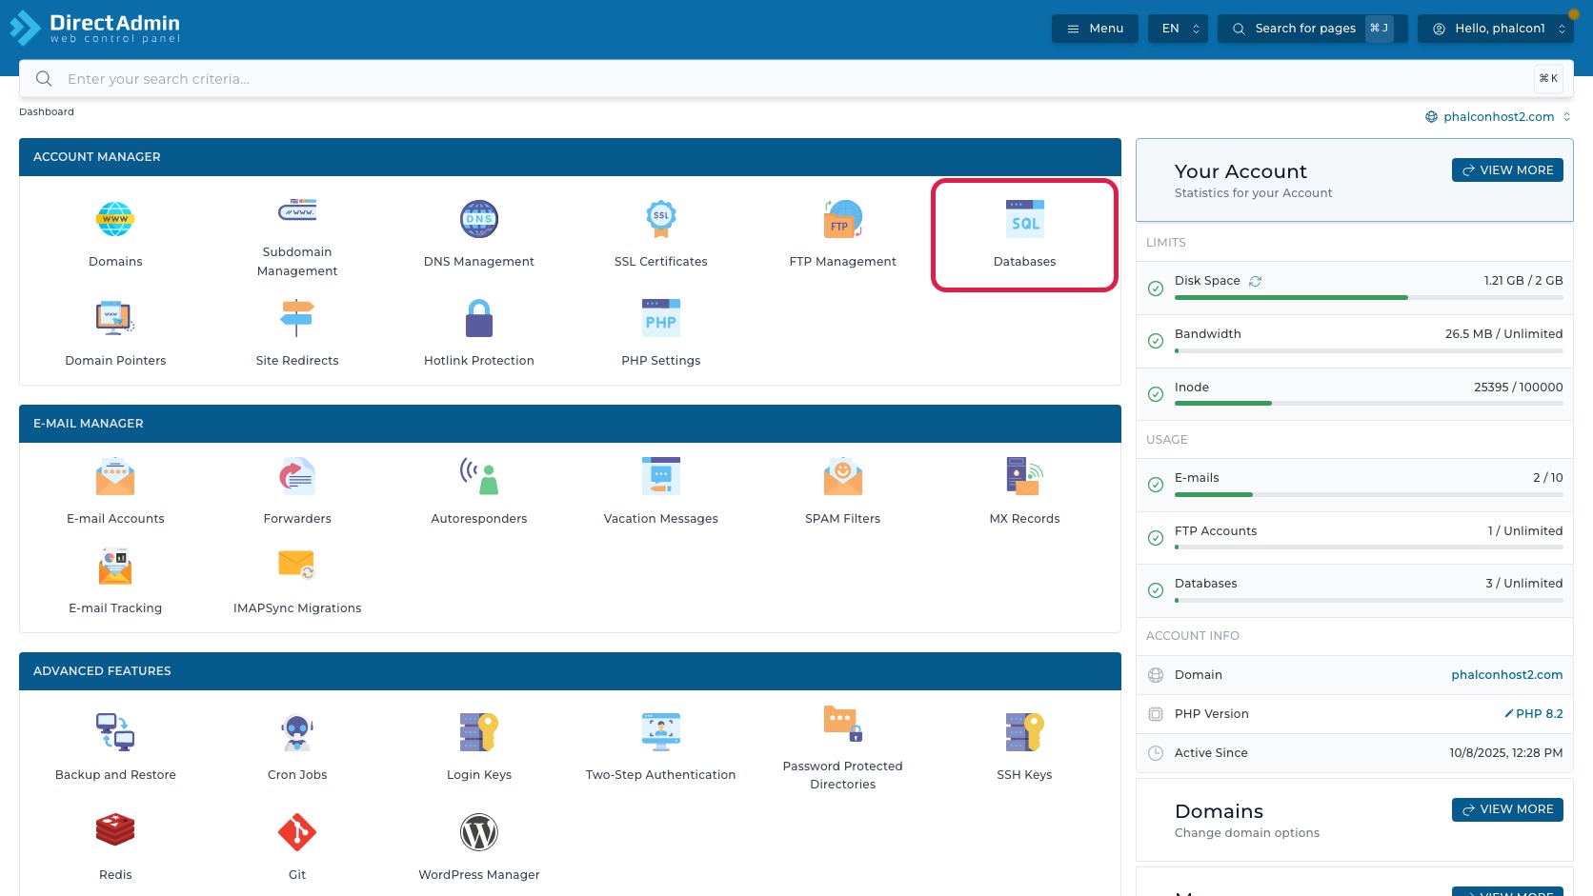Open Search for pages box
This screenshot has width=1593, height=896.
point(1313,29)
